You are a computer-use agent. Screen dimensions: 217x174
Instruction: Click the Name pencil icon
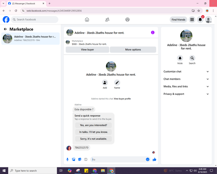click(117, 83)
